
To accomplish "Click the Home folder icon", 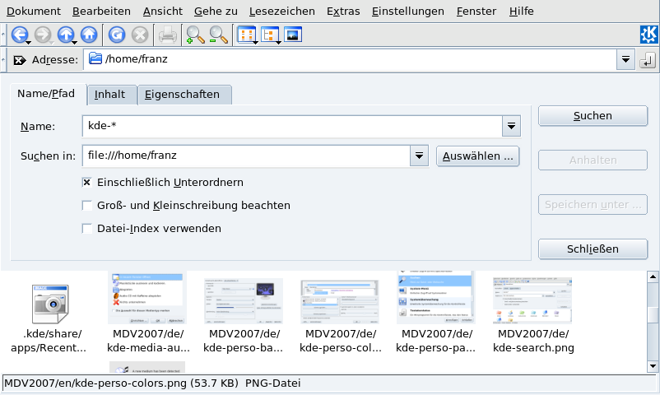I will [88, 35].
